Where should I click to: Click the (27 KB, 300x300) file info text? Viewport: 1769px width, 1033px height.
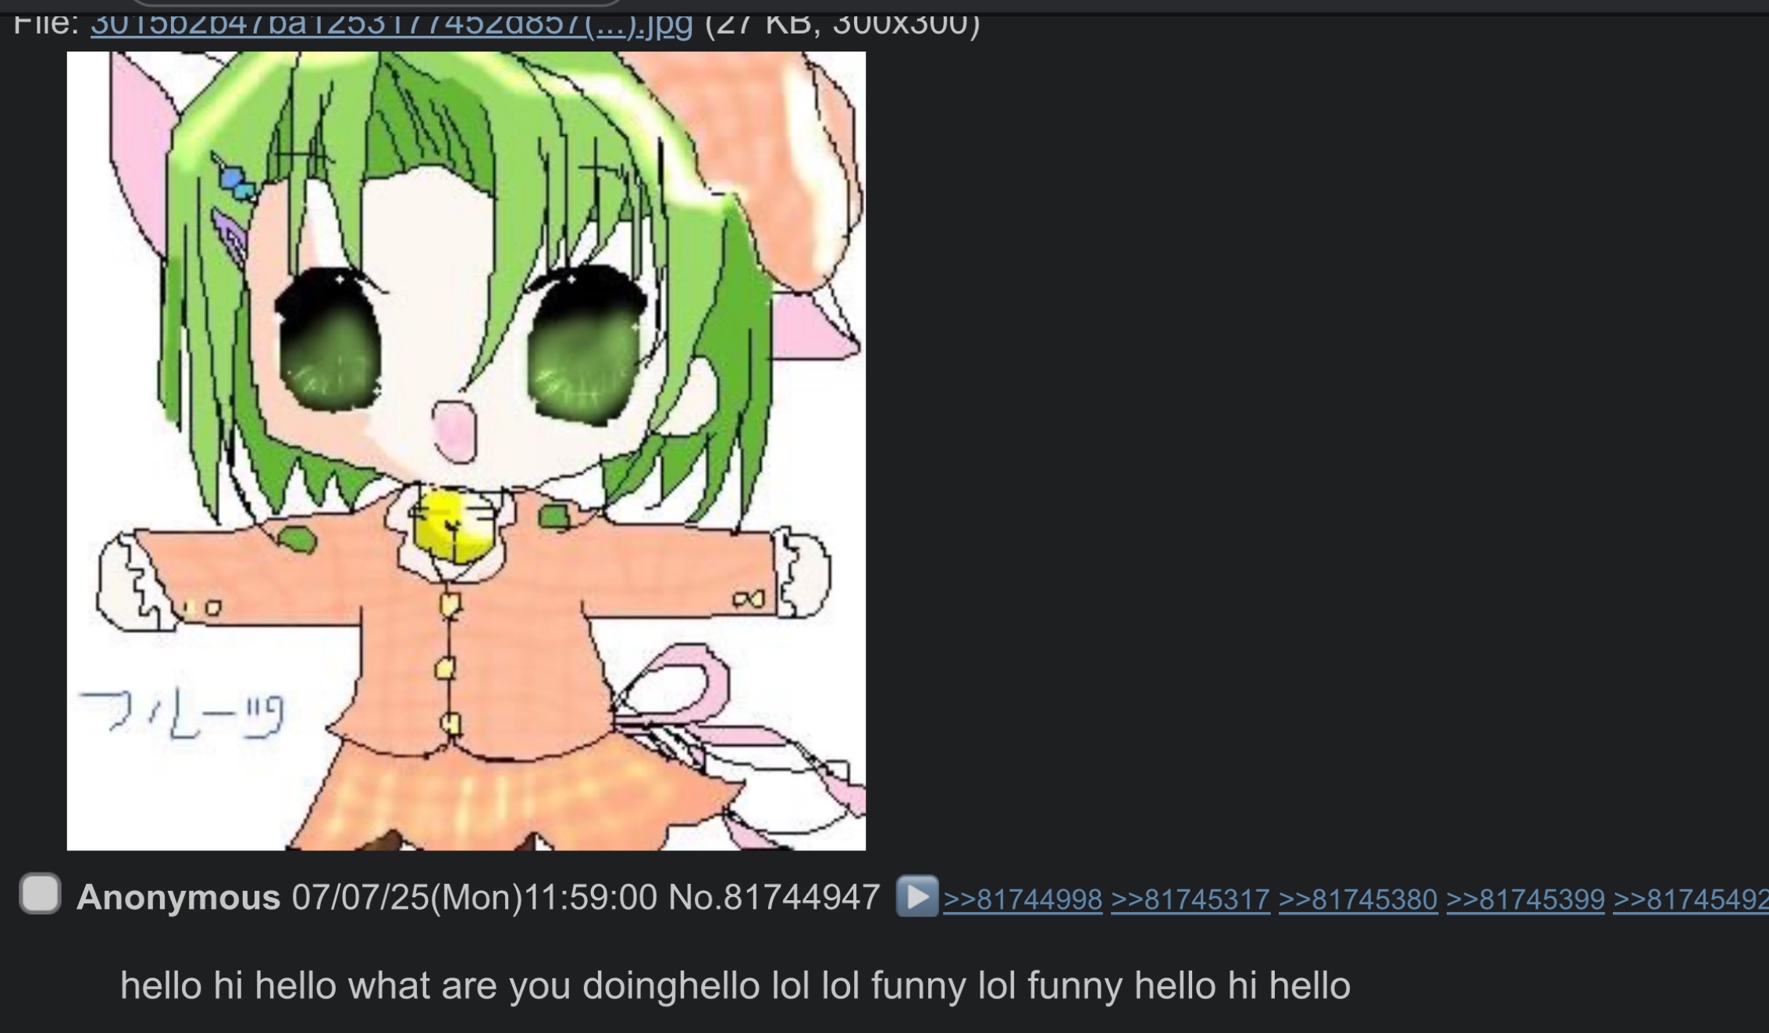[842, 23]
